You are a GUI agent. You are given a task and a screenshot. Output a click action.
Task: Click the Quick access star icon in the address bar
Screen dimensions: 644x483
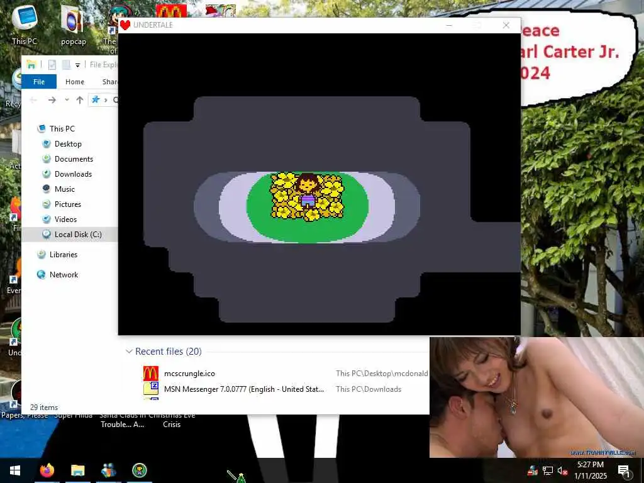point(96,100)
